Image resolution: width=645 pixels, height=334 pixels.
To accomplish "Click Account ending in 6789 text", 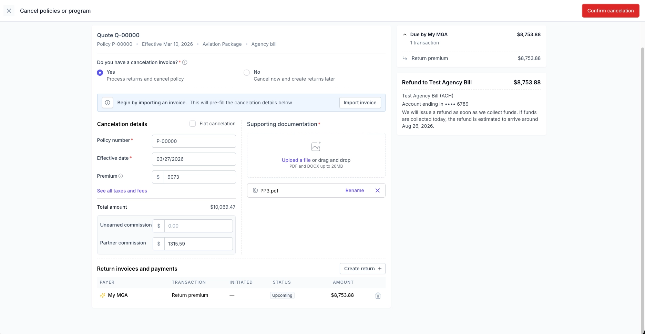I will coord(435,104).
